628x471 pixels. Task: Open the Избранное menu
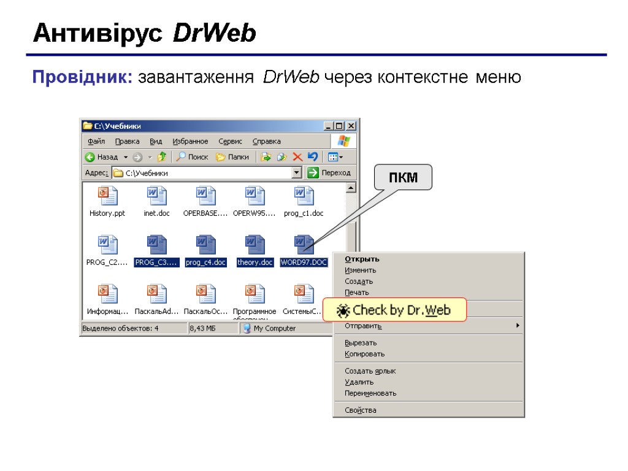coord(190,142)
